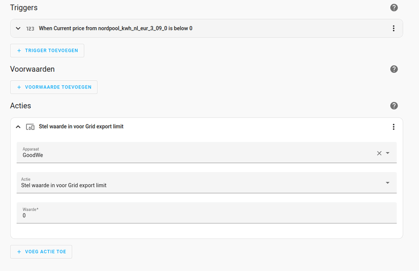419x271 pixels.
Task: Clear the GoodWe device selection
Action: coord(379,153)
